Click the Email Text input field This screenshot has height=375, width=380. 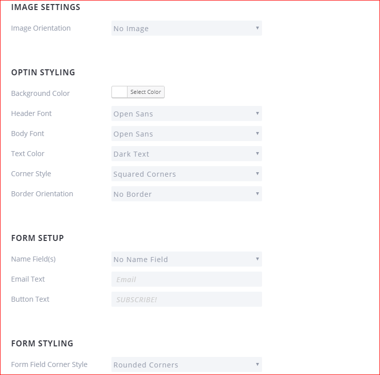[x=186, y=280]
